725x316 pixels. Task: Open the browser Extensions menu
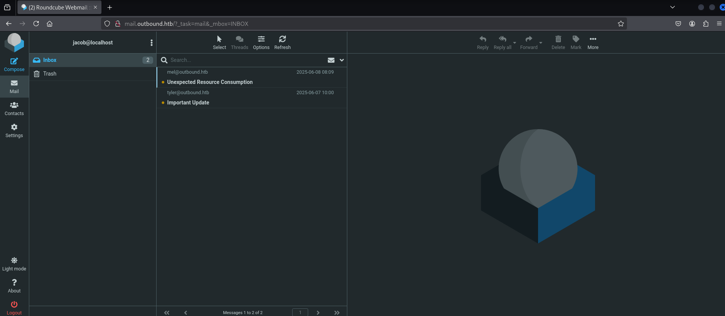(x=706, y=24)
